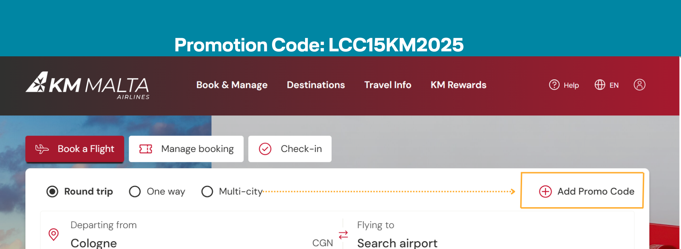
Task: Select the One way radio button
Action: coord(135,192)
